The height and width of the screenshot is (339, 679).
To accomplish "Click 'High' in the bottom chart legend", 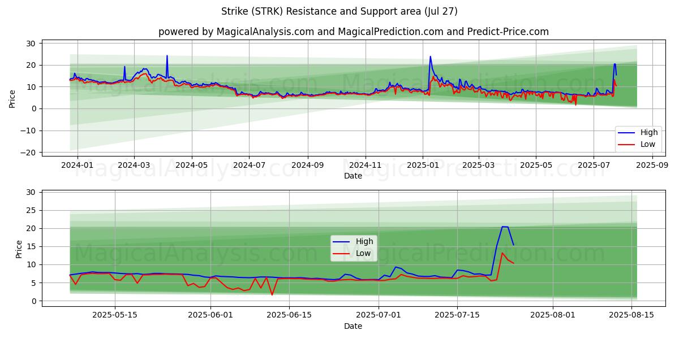I will tap(364, 241).
